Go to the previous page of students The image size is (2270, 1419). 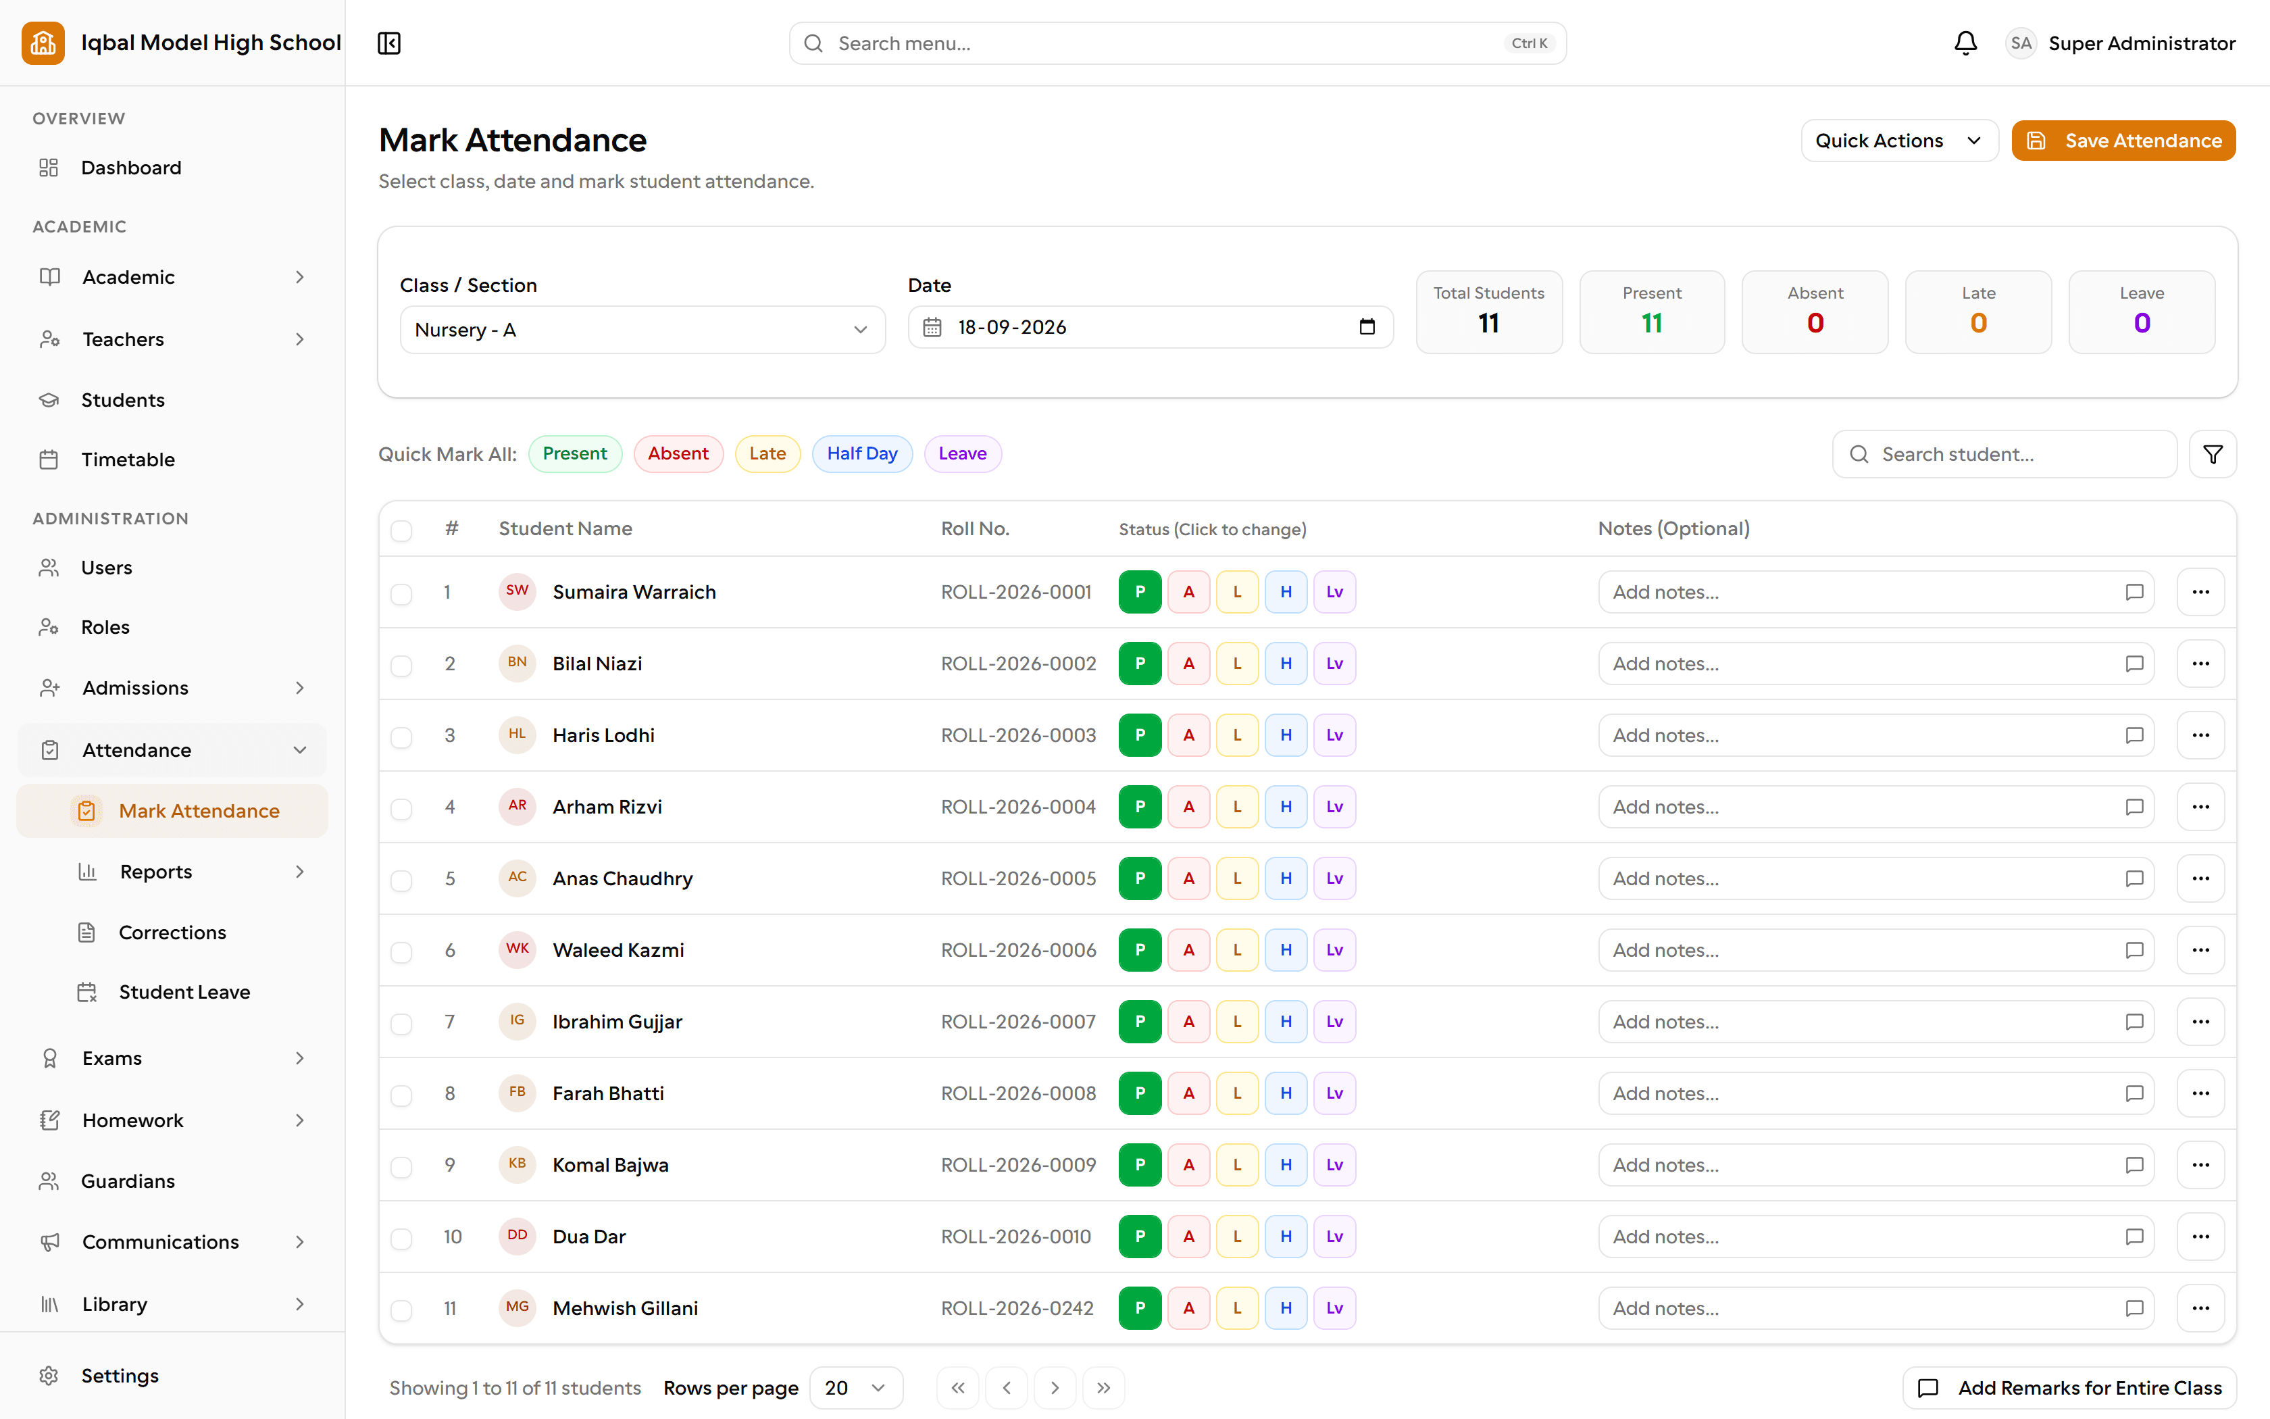pos(1007,1388)
